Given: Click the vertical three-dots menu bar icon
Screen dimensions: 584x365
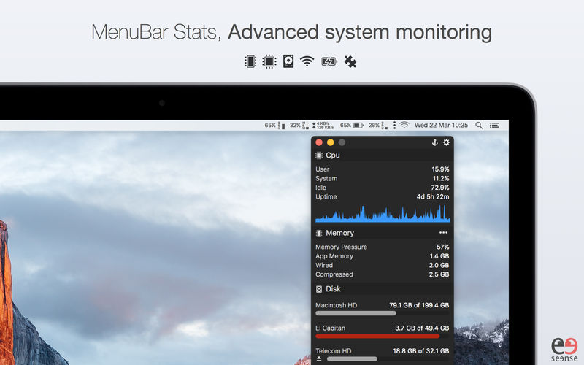Looking at the screenshot, I should coord(394,125).
